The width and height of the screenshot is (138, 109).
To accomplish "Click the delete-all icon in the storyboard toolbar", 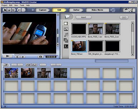I will click(x=28, y=65).
